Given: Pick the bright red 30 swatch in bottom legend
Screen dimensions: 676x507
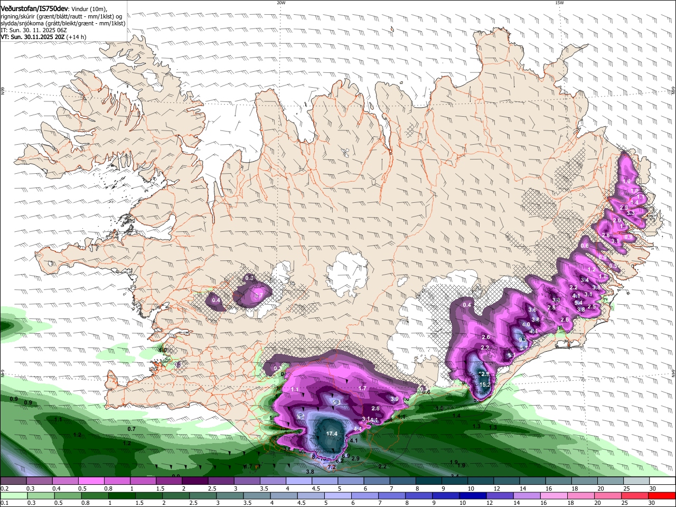Looking at the screenshot, I should tap(662, 496).
